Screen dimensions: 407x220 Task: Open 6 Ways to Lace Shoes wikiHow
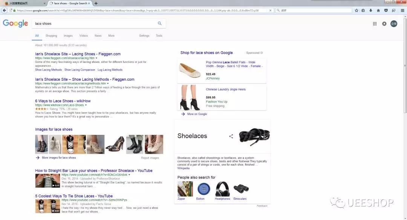pos(63,101)
